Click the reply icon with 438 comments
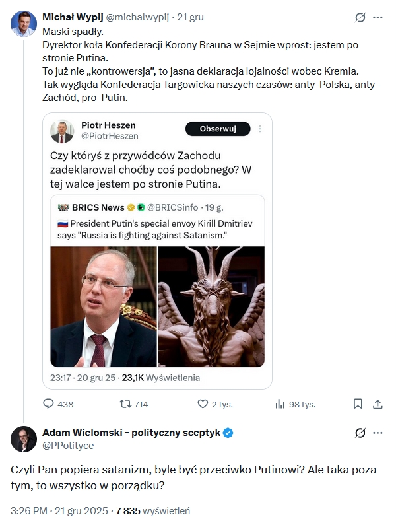 click(x=48, y=404)
